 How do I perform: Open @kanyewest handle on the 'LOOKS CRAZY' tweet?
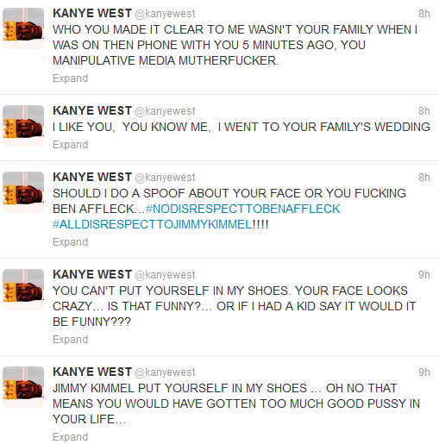click(x=165, y=275)
